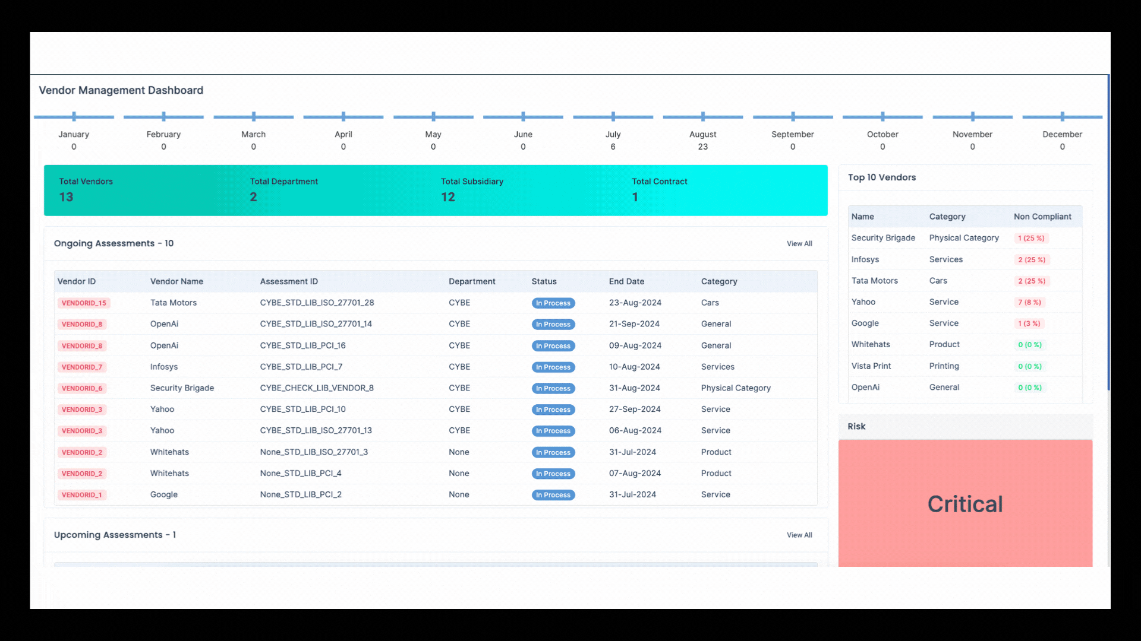Select the December timeline marker
Screen dimensions: 1141x641
pyautogui.click(x=1062, y=117)
